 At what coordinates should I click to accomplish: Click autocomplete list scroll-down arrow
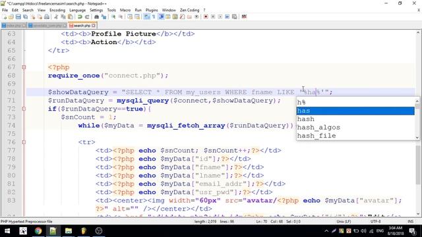(417, 138)
